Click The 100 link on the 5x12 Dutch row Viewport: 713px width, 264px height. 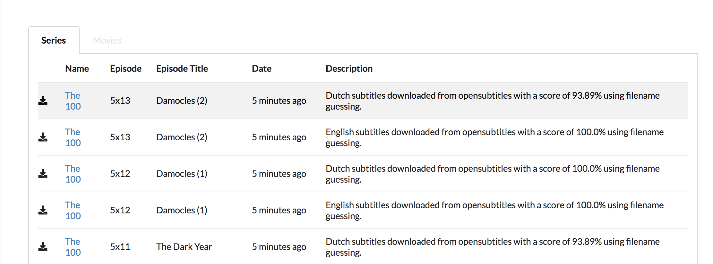[x=73, y=174]
